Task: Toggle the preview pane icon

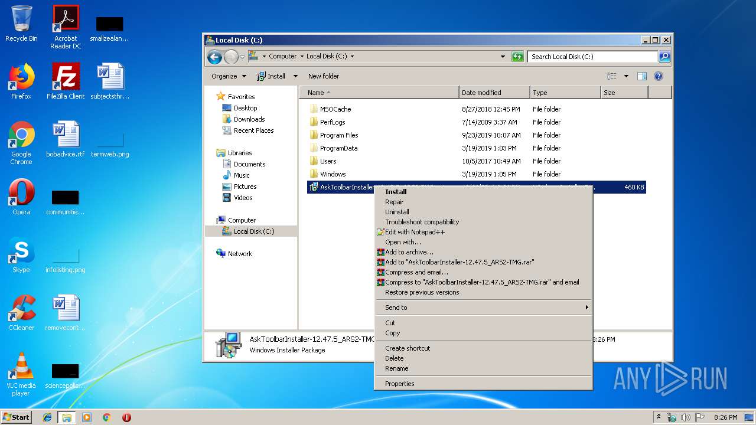Action: pos(642,76)
